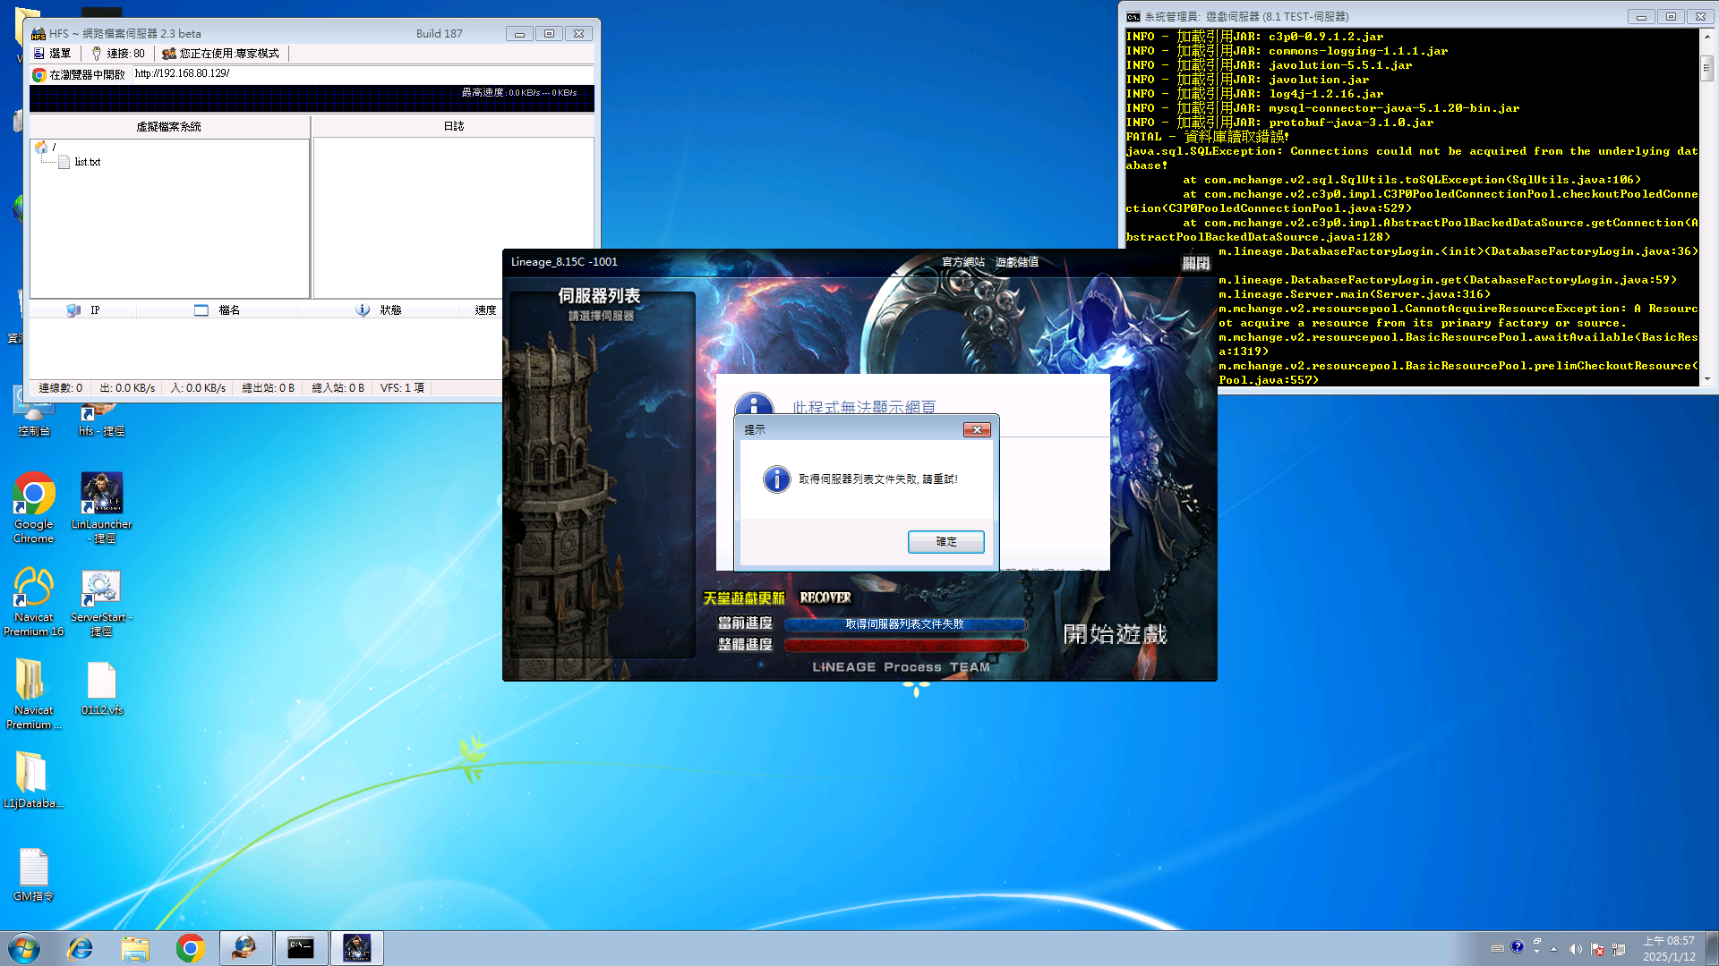
Task: Click the Chrome icon in HFS URL row
Action: coord(38,75)
